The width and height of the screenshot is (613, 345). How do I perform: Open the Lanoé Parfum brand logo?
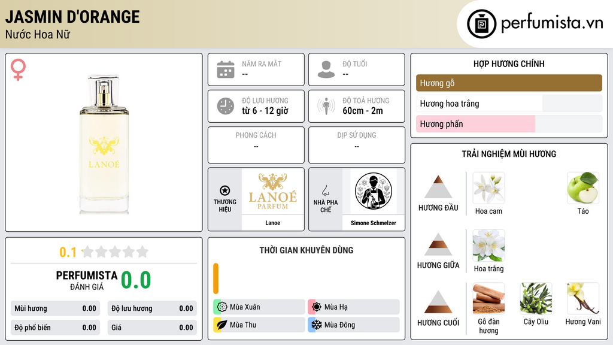point(273,192)
